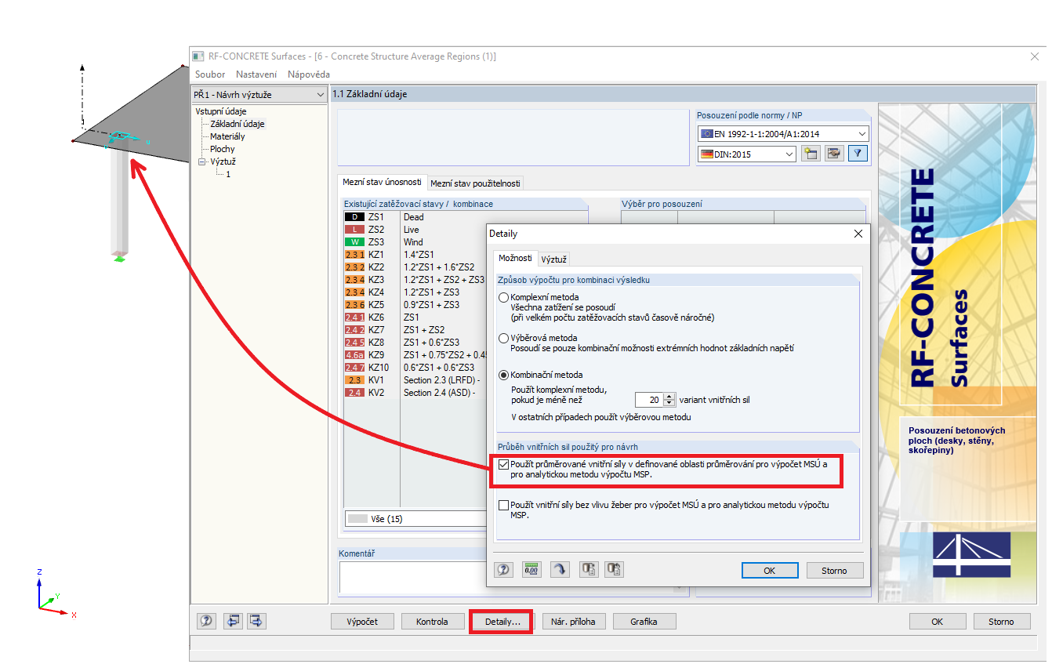Switch to Mezní stav použitelnosti tab
Image resolution: width=1052 pixels, height=664 pixels.
[475, 183]
